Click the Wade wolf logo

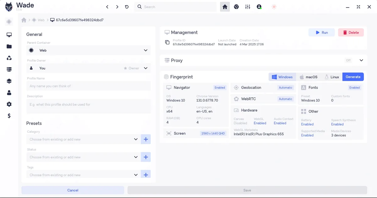[x=9, y=7]
